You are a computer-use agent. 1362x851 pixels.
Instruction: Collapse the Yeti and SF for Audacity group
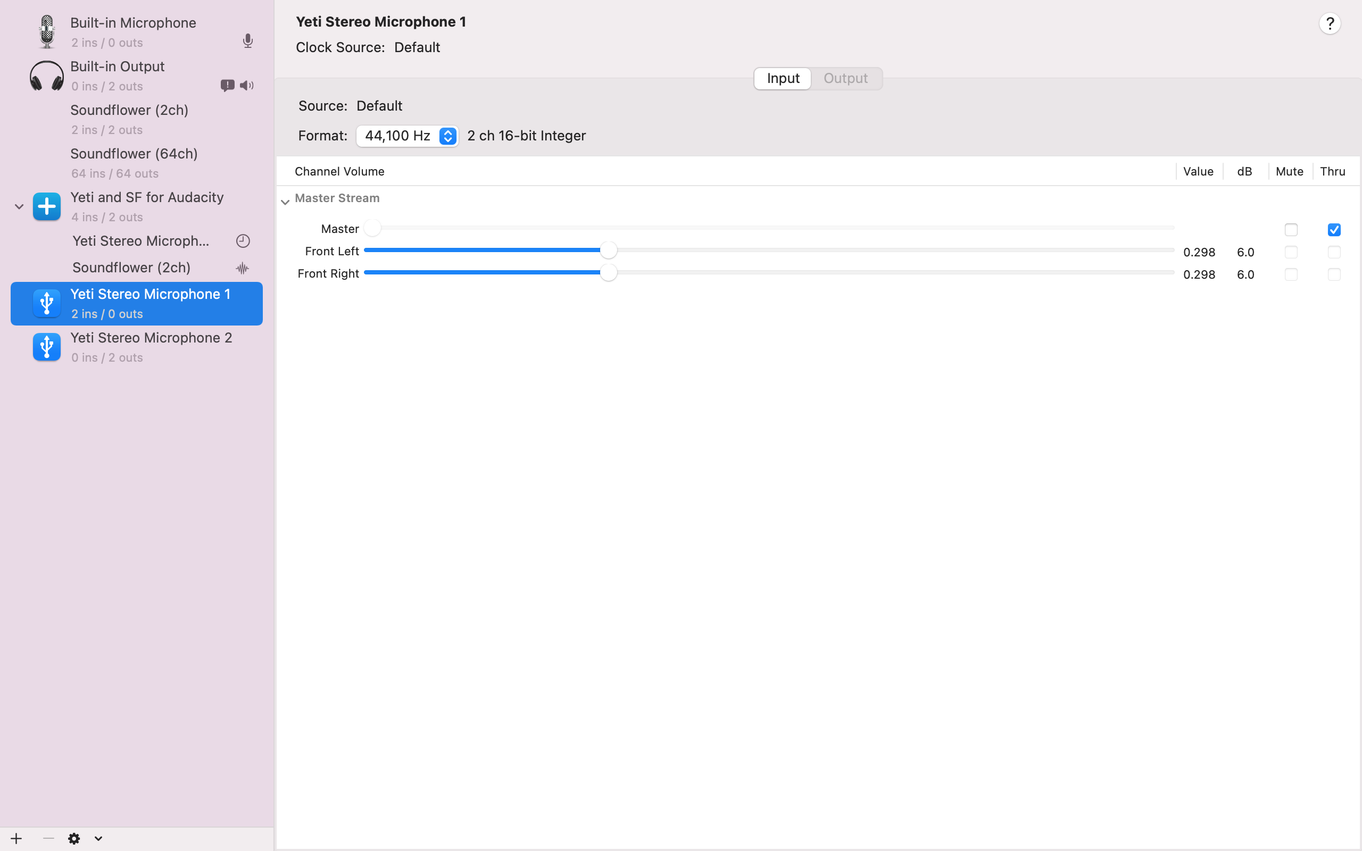point(19,206)
